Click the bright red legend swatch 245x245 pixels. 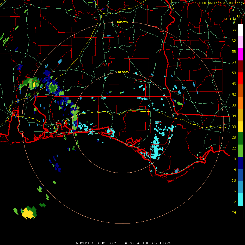(240, 78)
